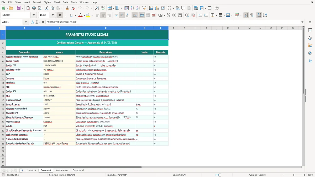The image size is (315, 177).
Task: Open Find & Replace
Action: (x=97, y=8)
